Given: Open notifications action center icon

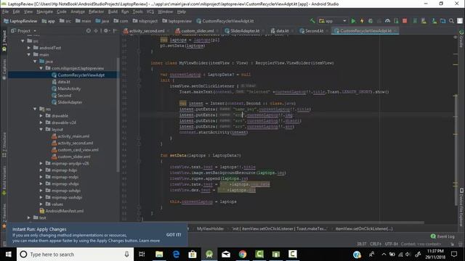Looking at the screenshot, I should 454,254.
